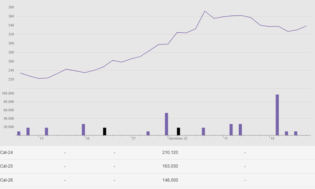The image size is (315, 189).
Task: Click the 18 date marker on x-axis
Action: click(x=272, y=138)
